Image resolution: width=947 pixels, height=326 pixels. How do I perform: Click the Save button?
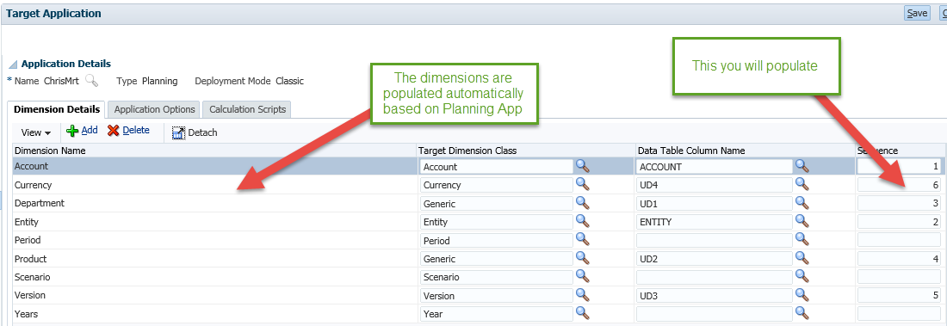[x=917, y=13]
